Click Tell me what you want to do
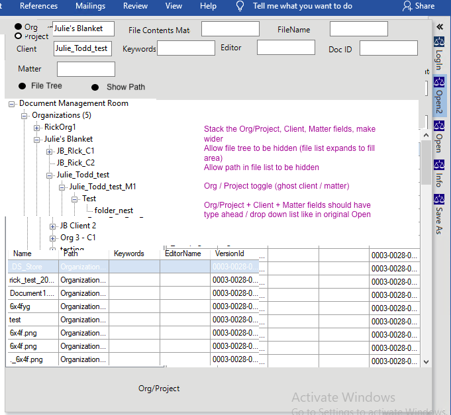Image resolution: width=451 pixels, height=415 pixels. [302, 6]
